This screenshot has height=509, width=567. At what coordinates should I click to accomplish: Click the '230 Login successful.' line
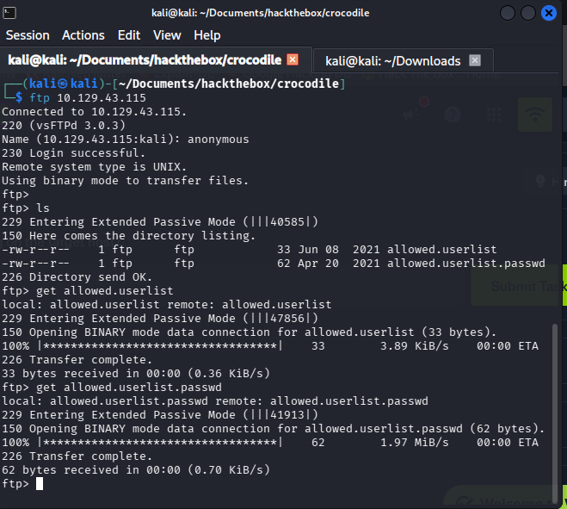(73, 152)
